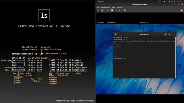Open virtual hardware details info icon
This screenshot has width=184, height=103.
click(x=102, y=11)
